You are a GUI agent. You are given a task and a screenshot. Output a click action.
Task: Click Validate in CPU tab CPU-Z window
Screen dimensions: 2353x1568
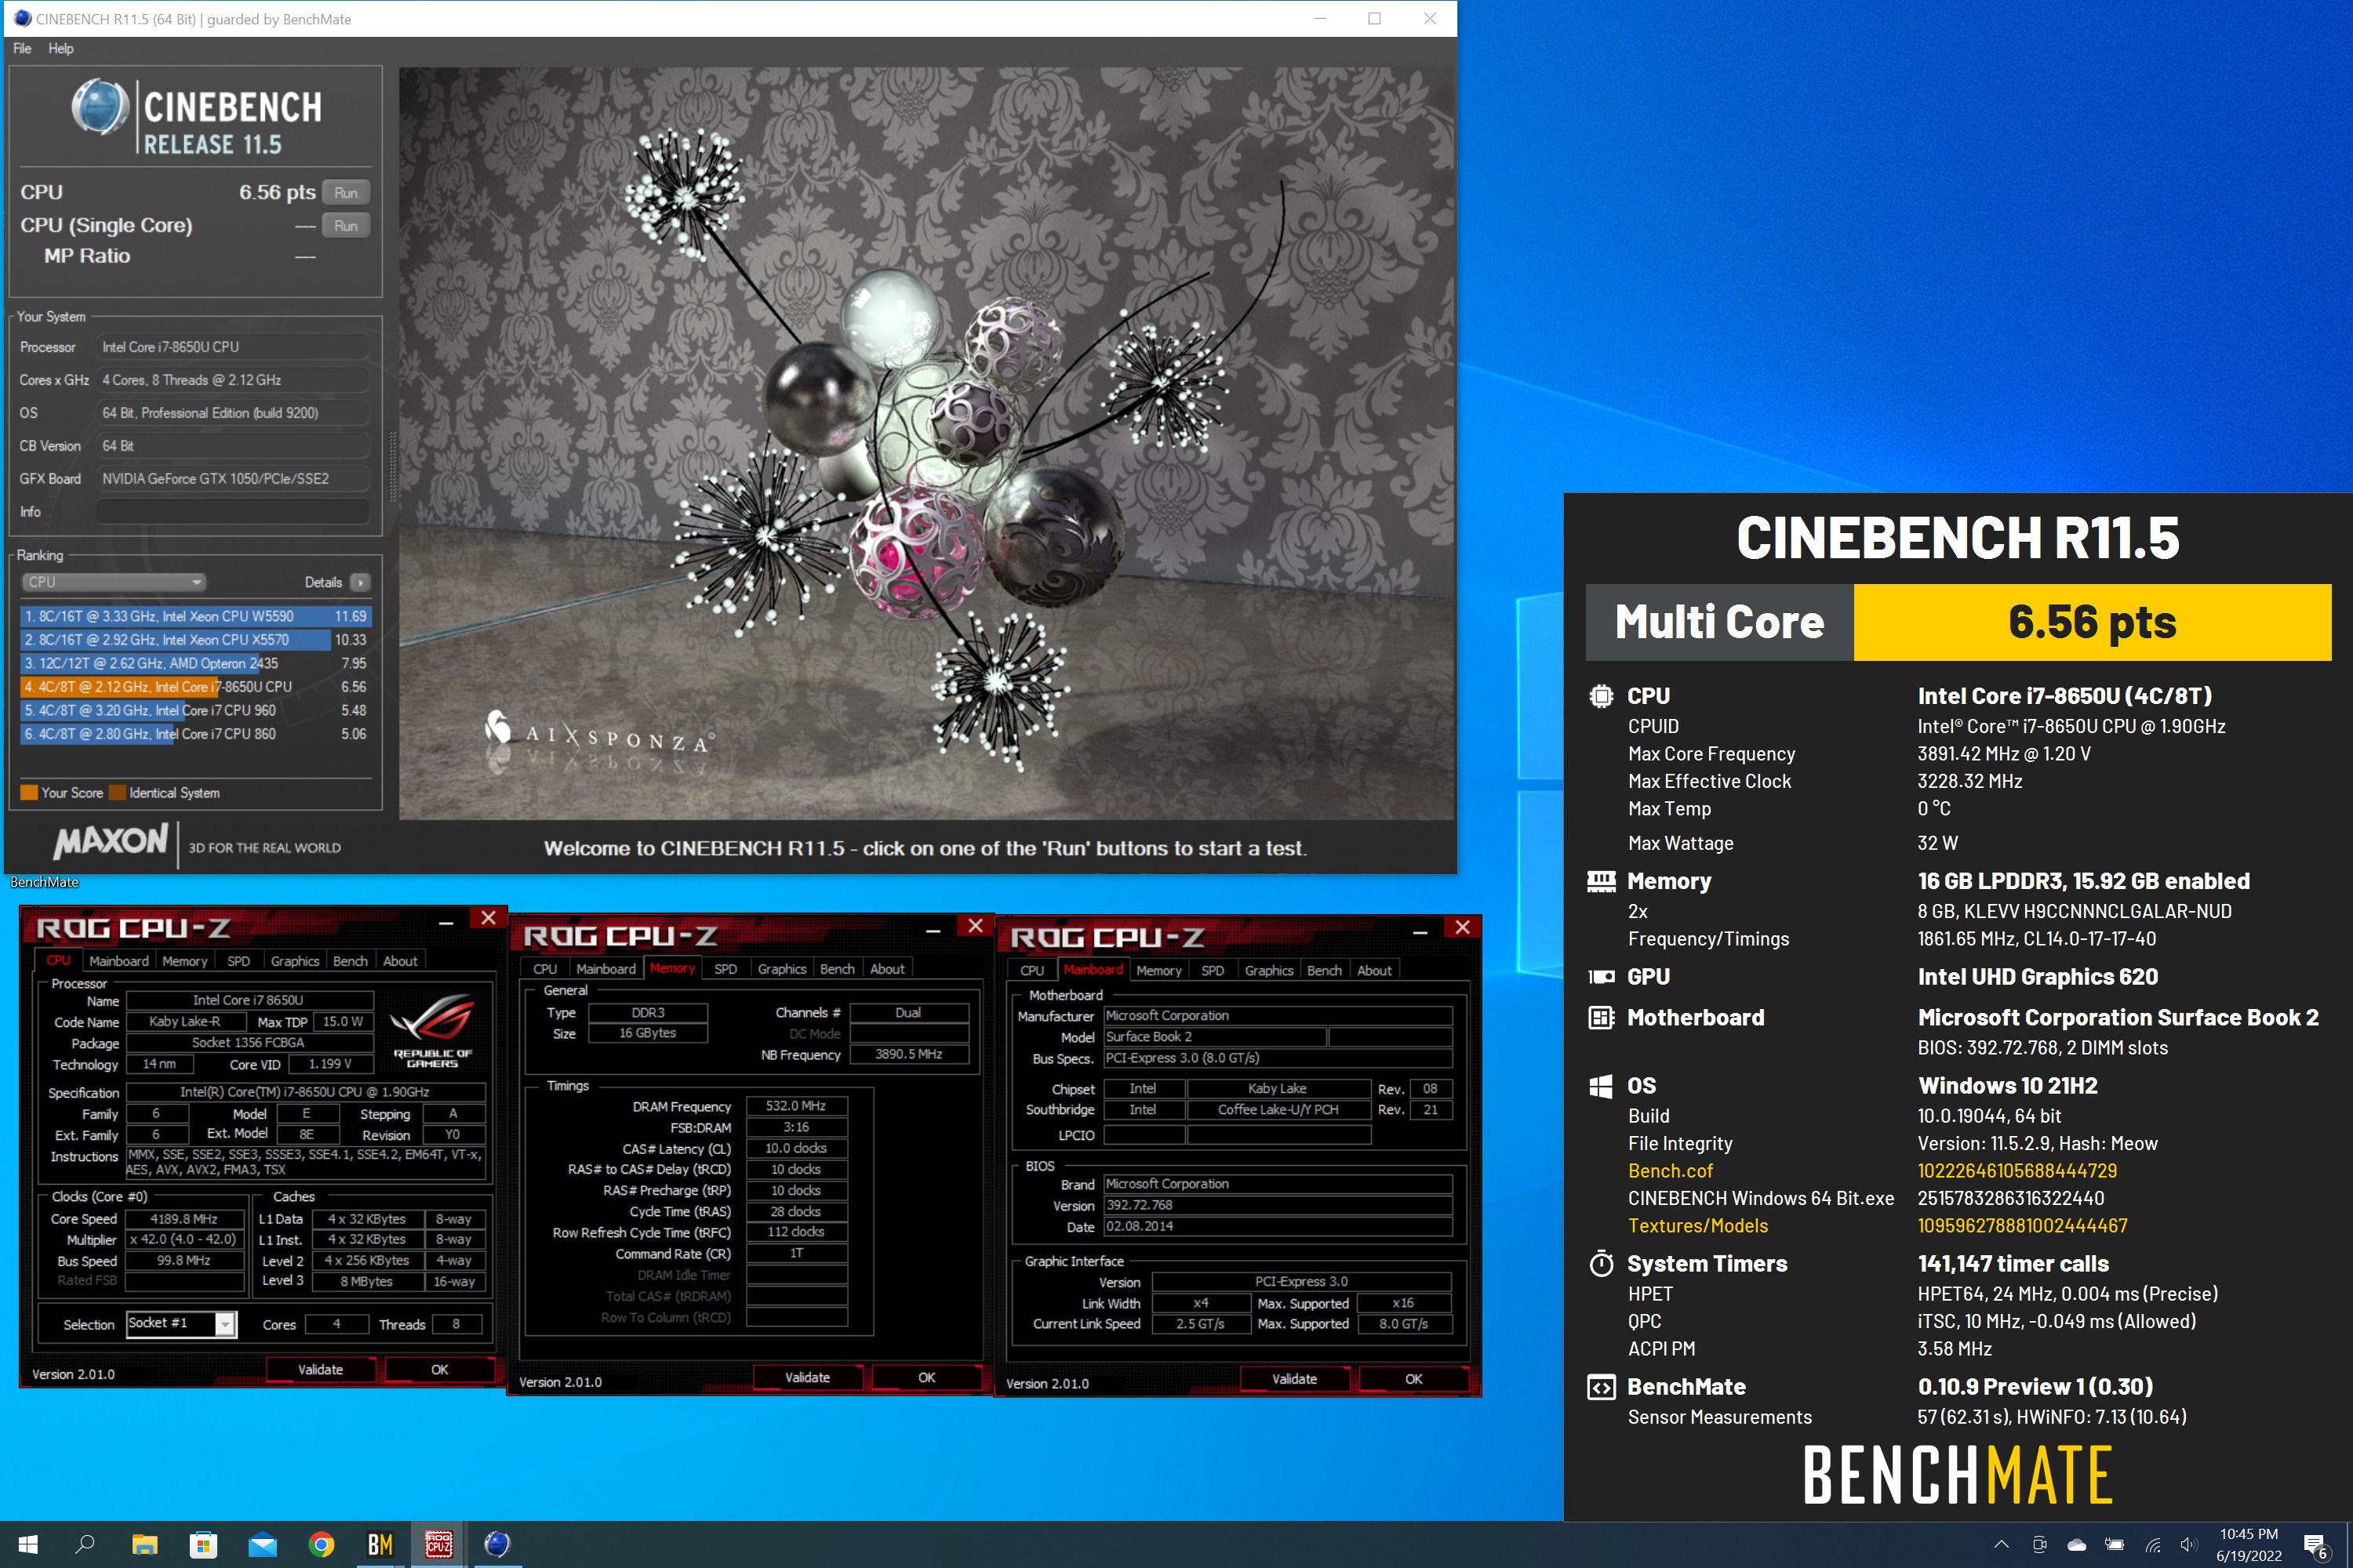(320, 1369)
